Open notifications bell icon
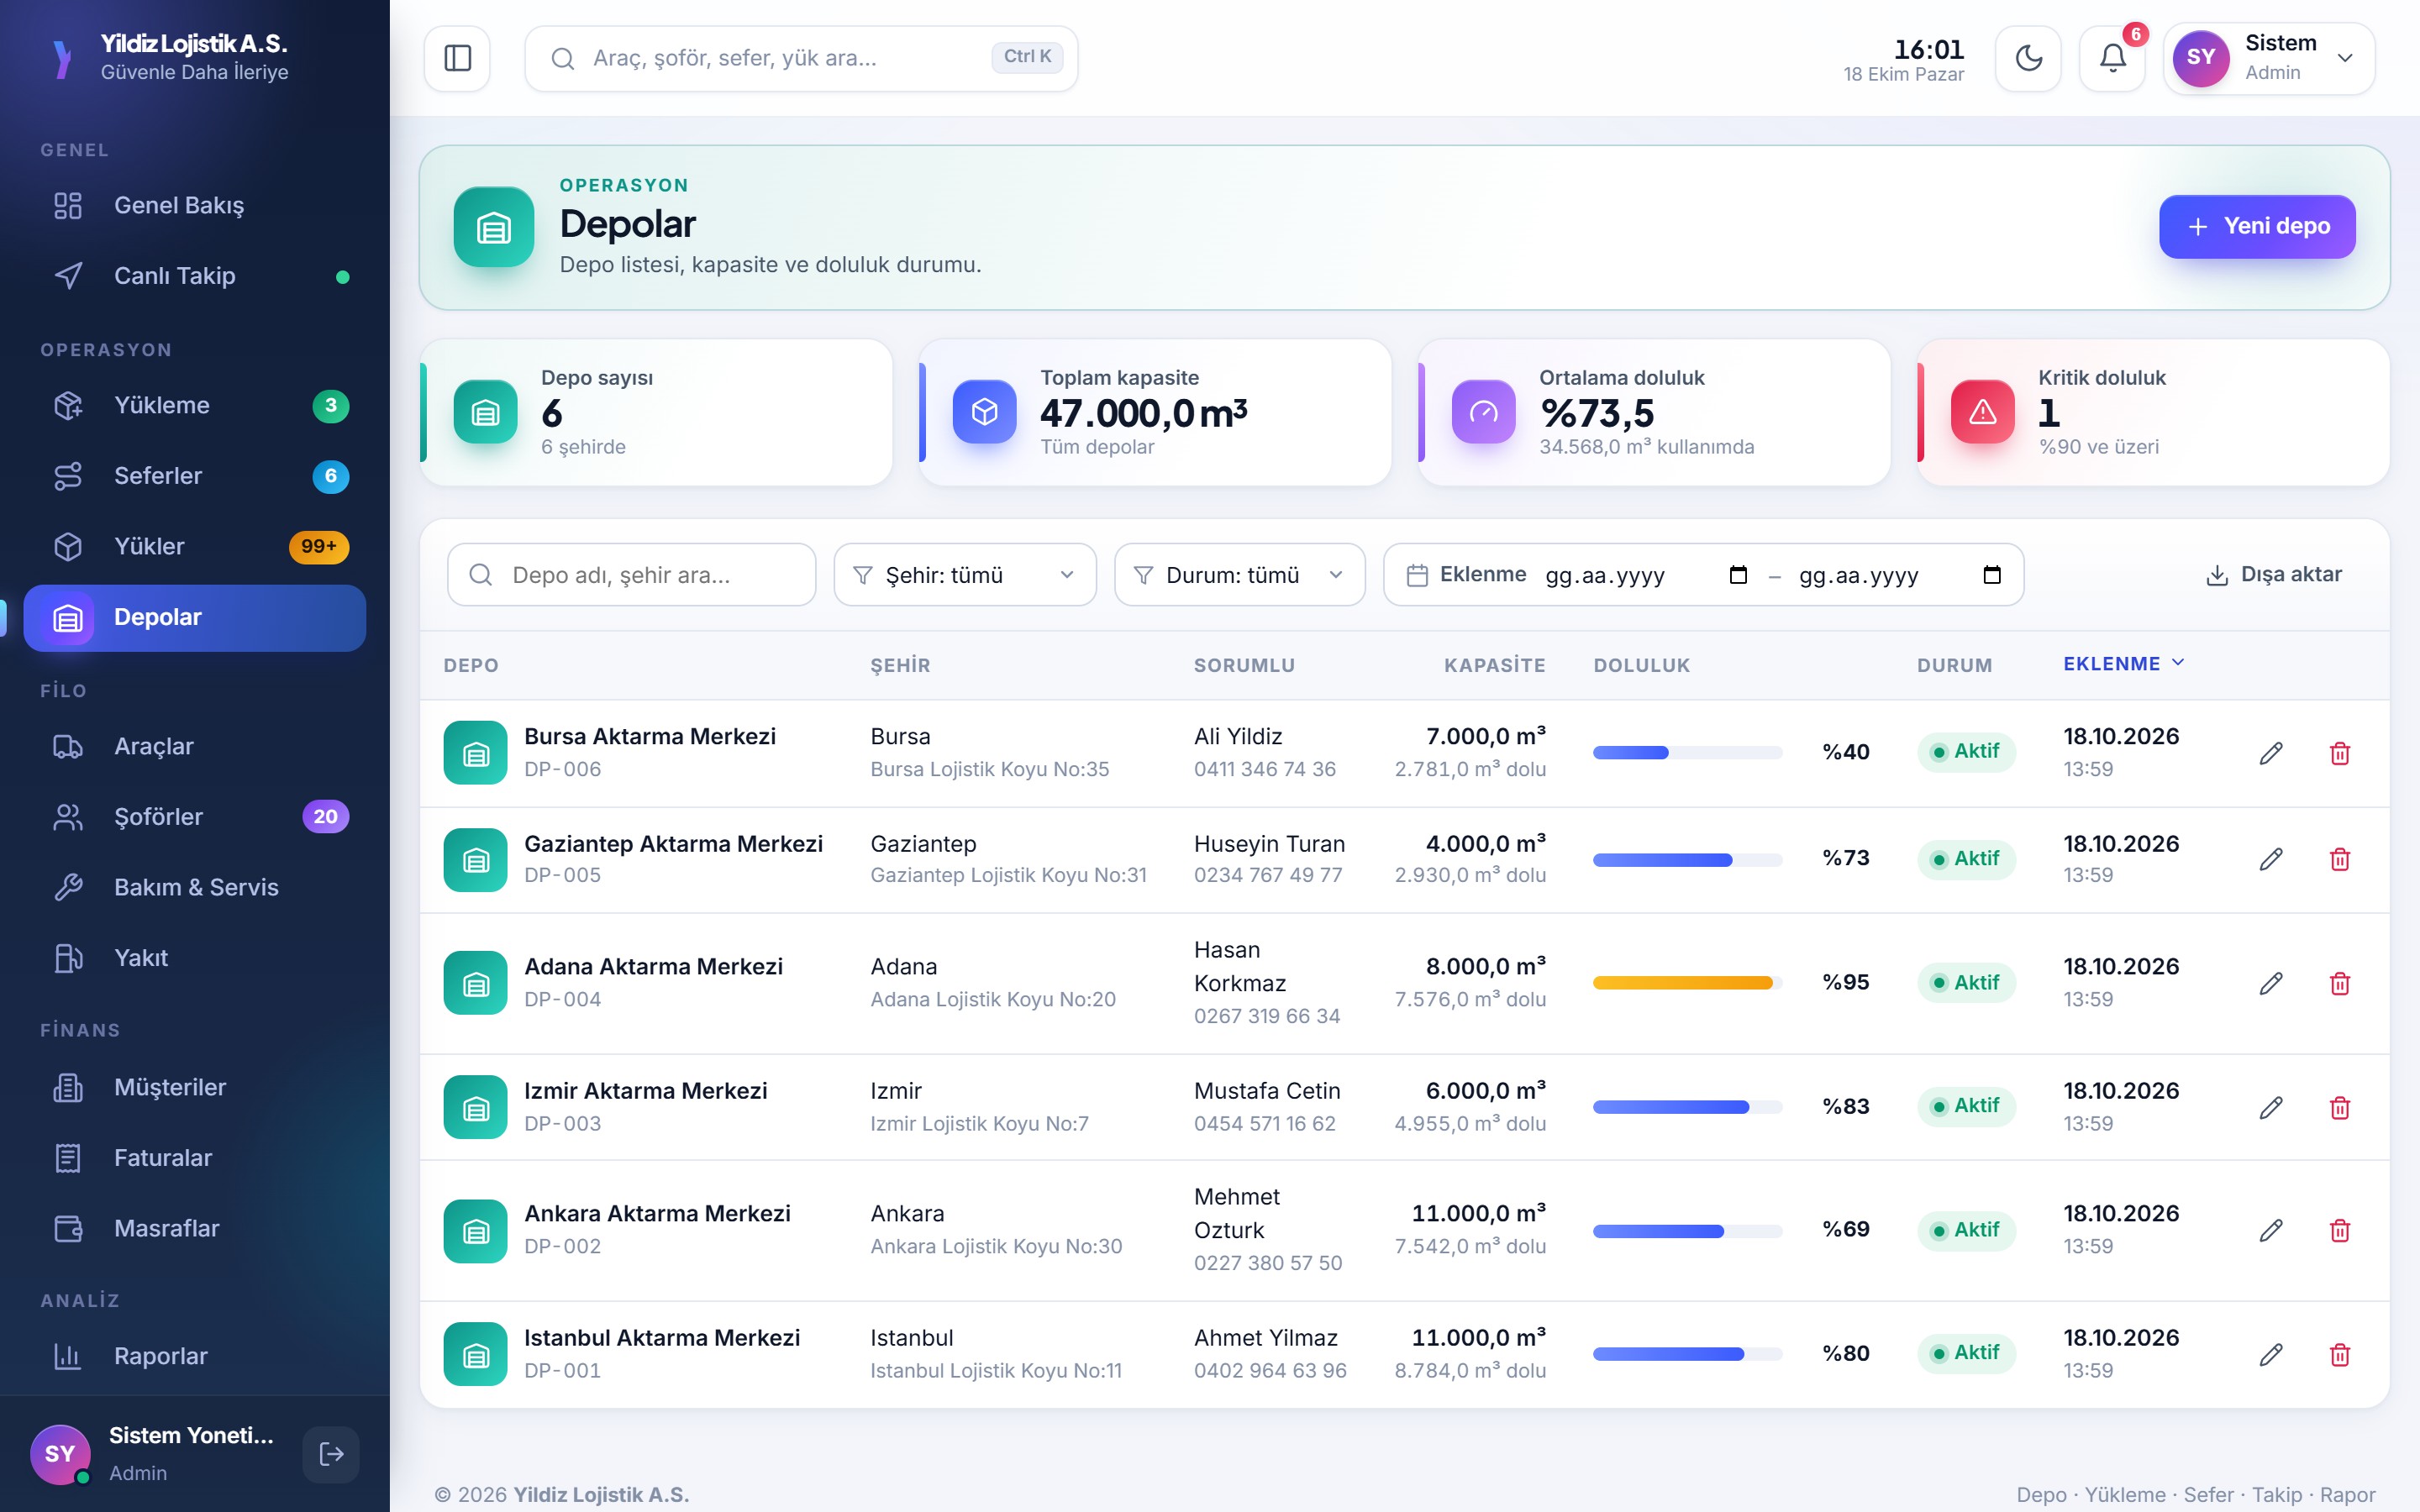Image resolution: width=2420 pixels, height=1512 pixels. (x=2112, y=58)
